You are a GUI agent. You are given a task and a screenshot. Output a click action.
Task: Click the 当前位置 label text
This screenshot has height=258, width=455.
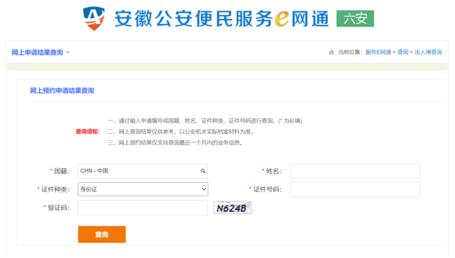(350, 53)
